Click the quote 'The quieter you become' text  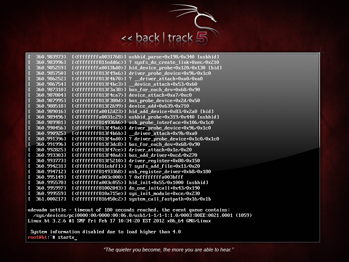pyautogui.click(x=169, y=250)
